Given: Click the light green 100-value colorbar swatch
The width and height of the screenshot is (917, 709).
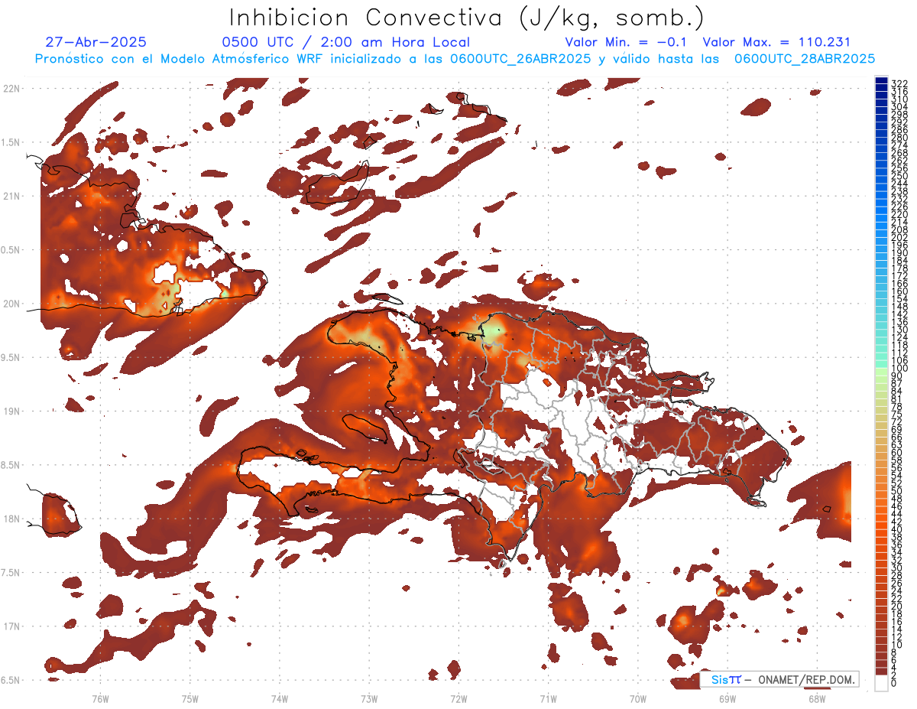Looking at the screenshot, I should pos(881,372).
